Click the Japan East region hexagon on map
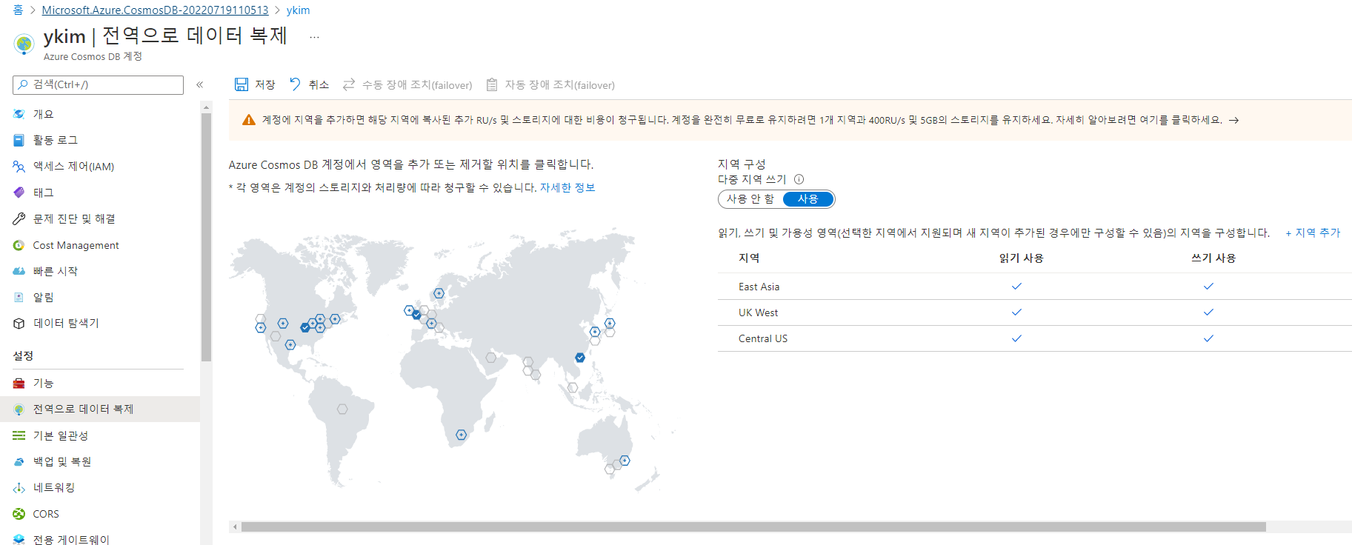1352x545 pixels. (610, 323)
